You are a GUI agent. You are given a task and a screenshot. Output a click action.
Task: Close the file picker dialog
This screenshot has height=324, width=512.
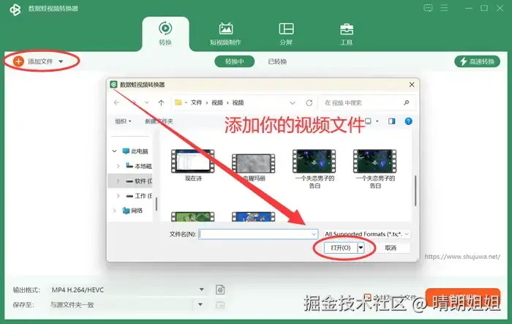click(x=412, y=85)
